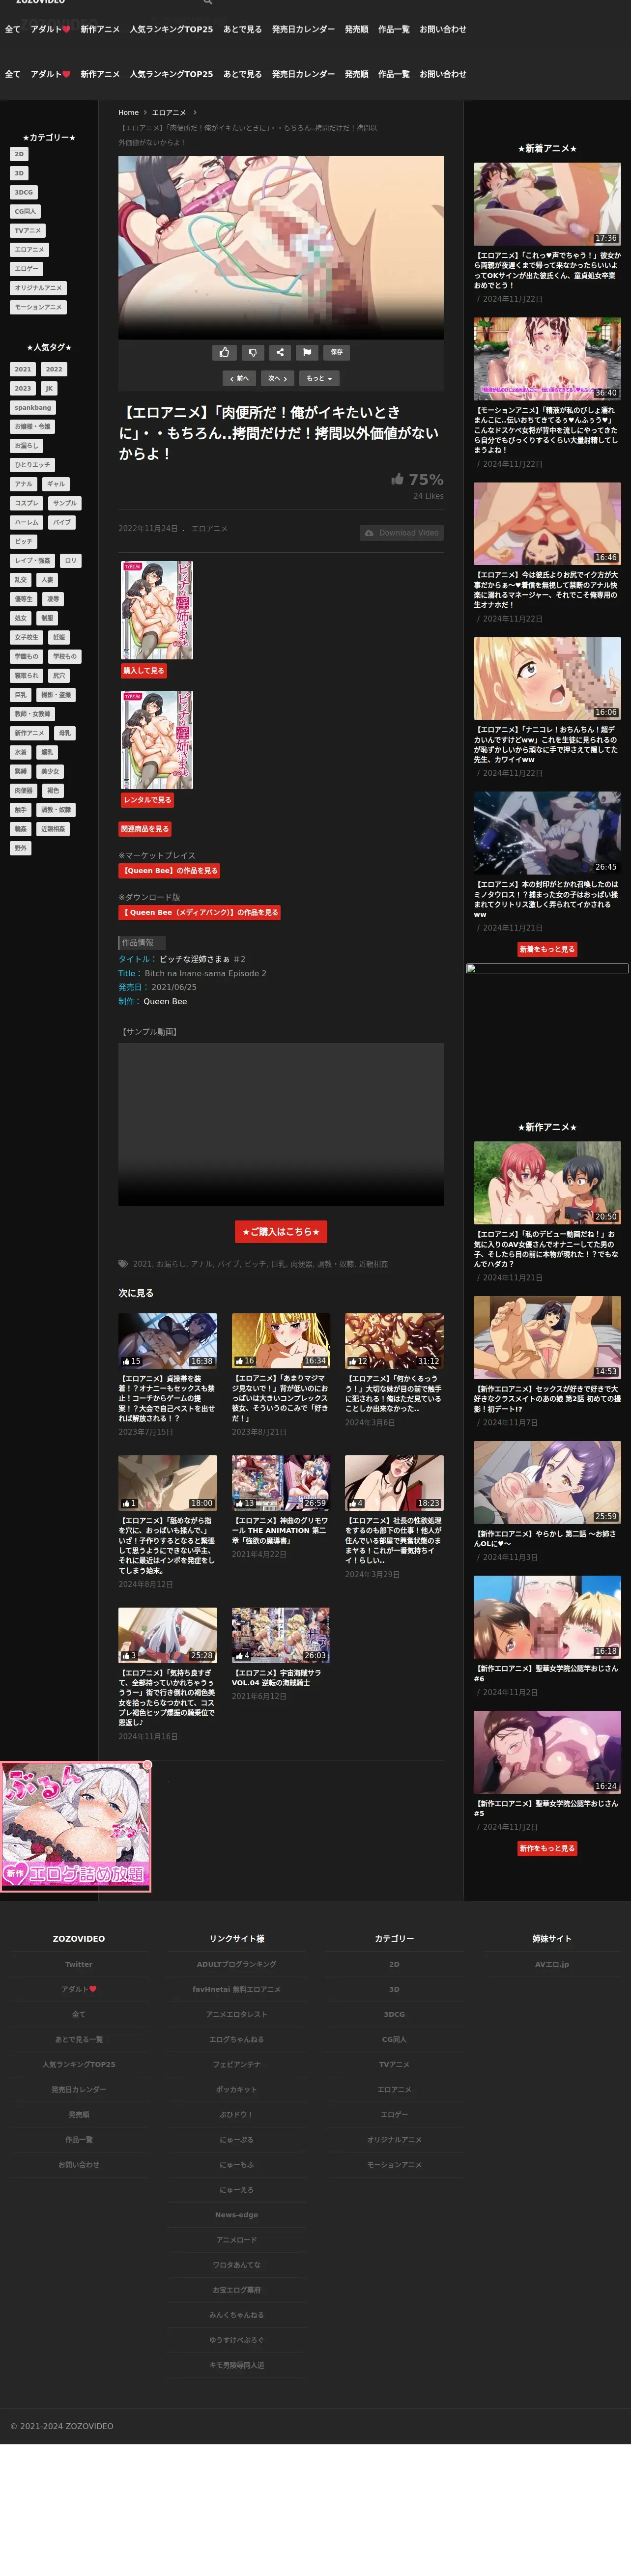Viewport: 631px width, 2576px height.
Task: Select the モーションアニメ sidebar category tag
Action: pyautogui.click(x=38, y=307)
